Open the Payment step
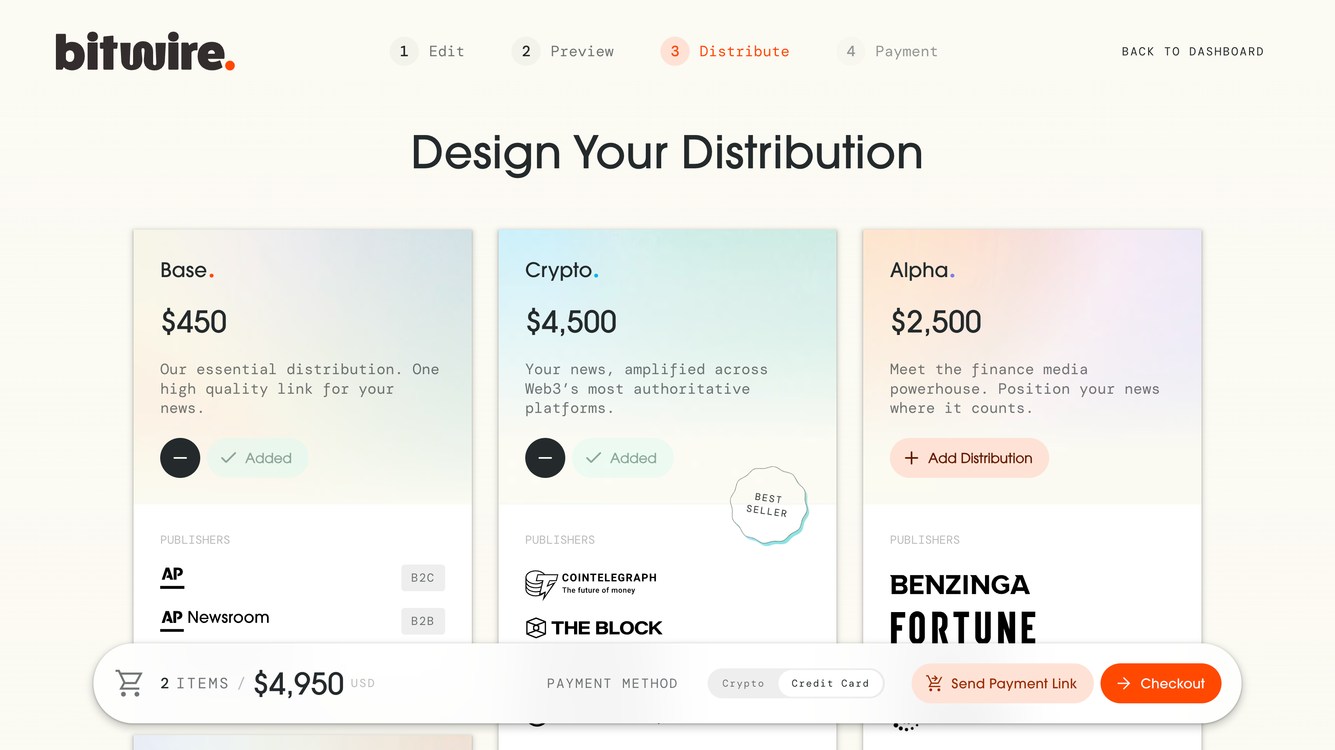 pos(887,51)
